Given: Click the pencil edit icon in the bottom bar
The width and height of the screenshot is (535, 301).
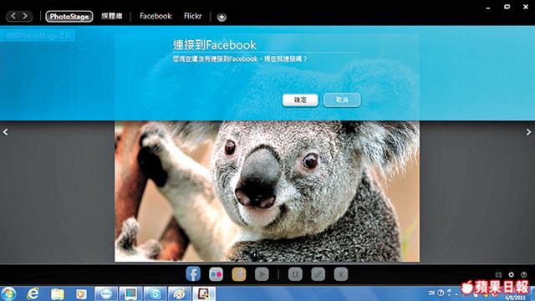Looking at the screenshot, I should tap(318, 274).
